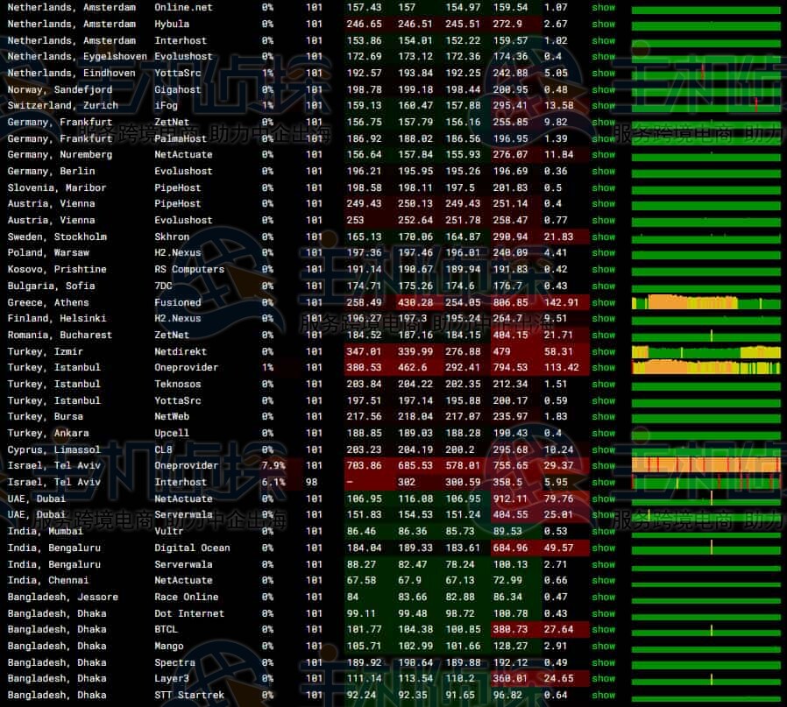
Task: Click the '684.96' worst latency value
Action: 510,548
